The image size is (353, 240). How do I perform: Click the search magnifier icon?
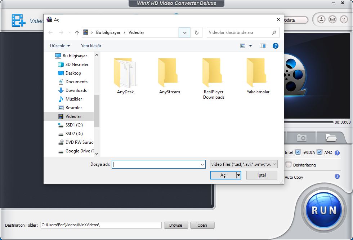[x=274, y=32]
